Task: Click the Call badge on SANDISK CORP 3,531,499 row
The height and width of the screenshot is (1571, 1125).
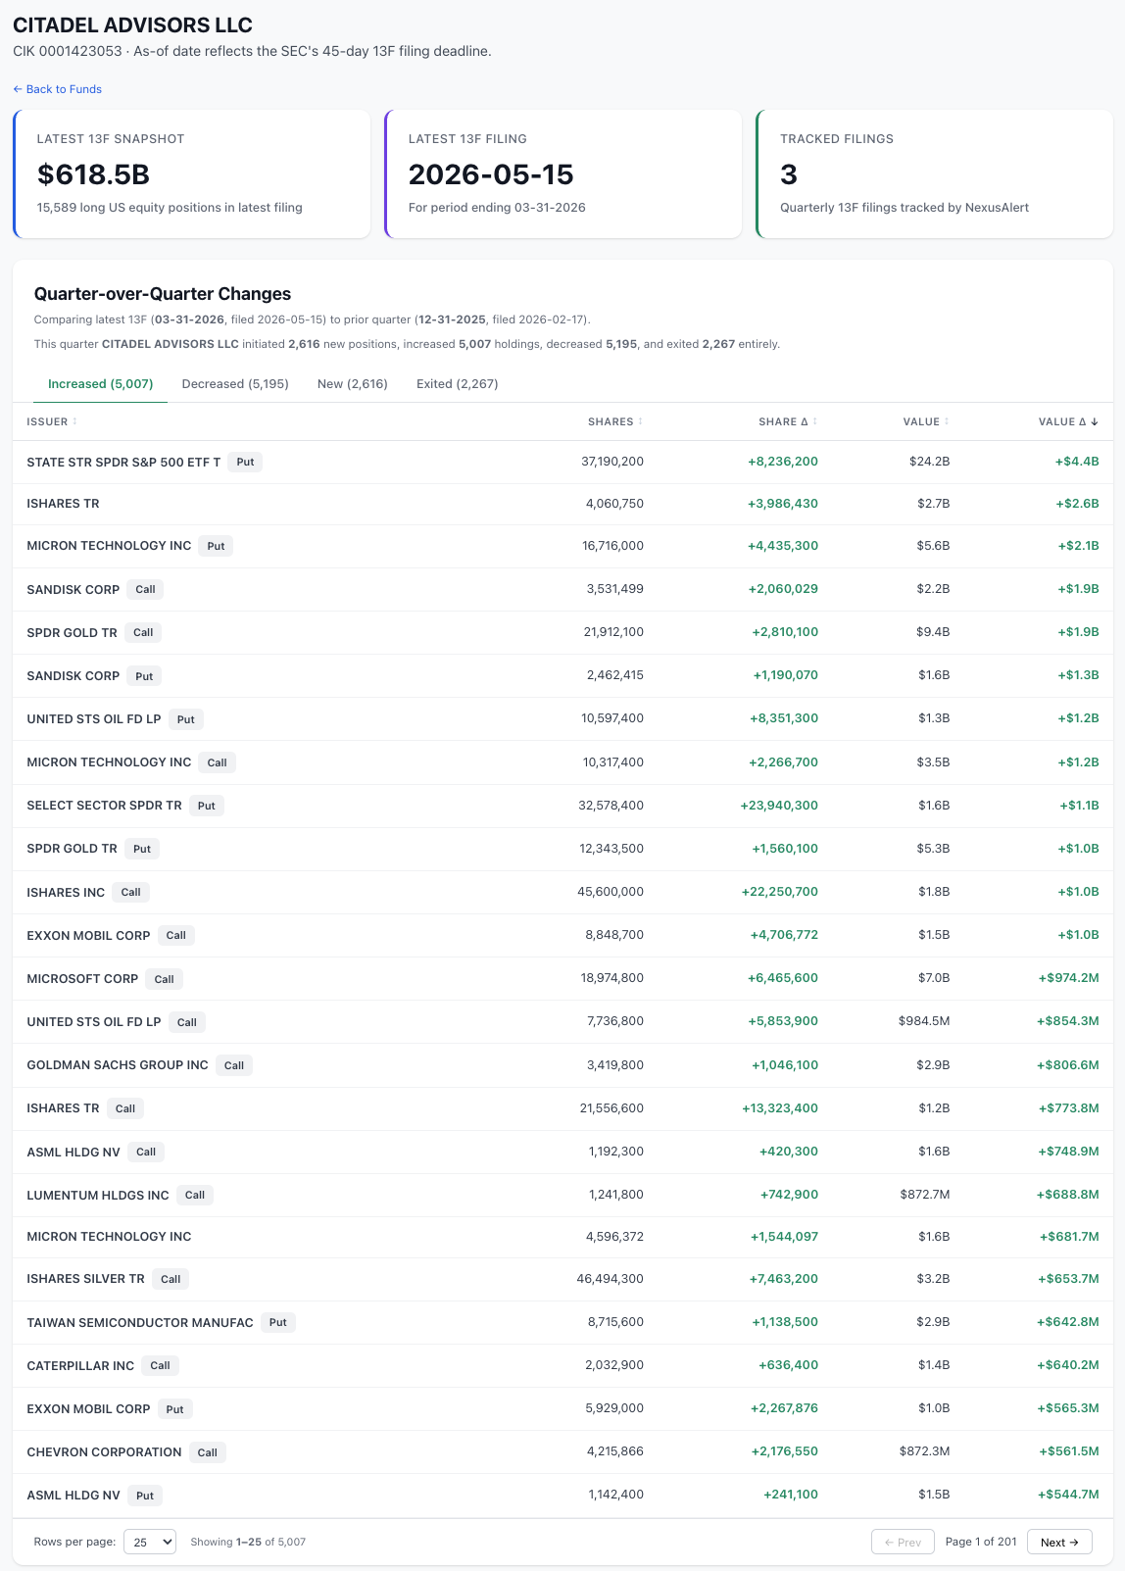Action: [x=145, y=589]
